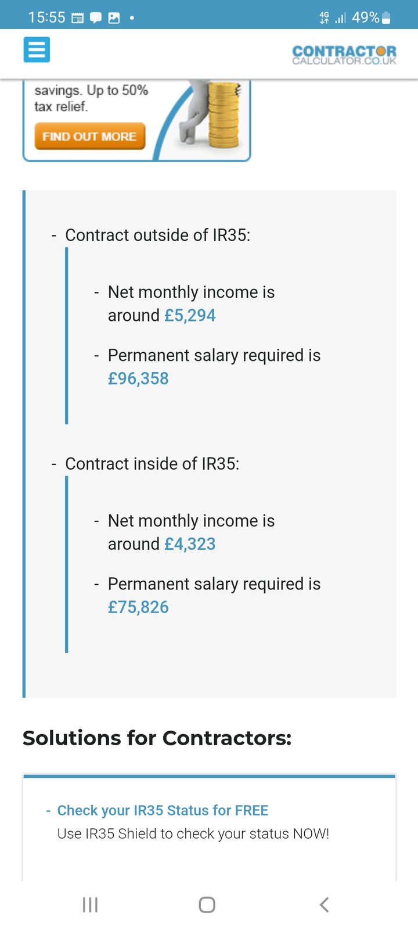Tap the Solutions for Contractors heading
The height and width of the screenshot is (930, 418).
coord(157,738)
